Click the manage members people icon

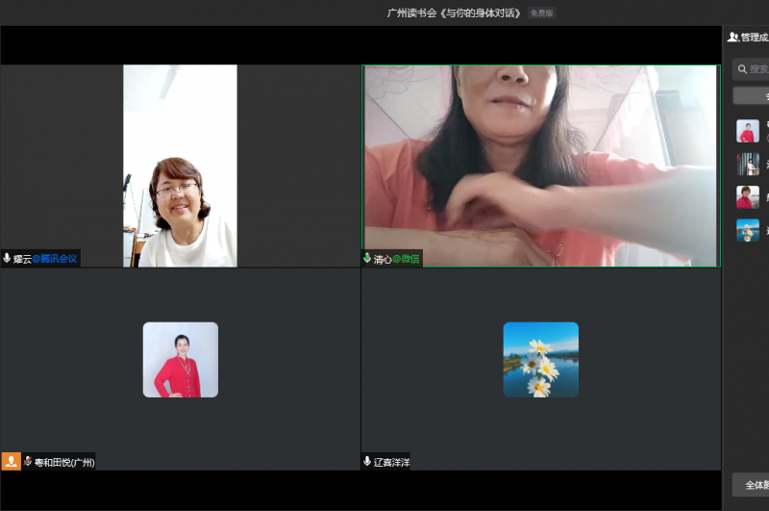(732, 38)
